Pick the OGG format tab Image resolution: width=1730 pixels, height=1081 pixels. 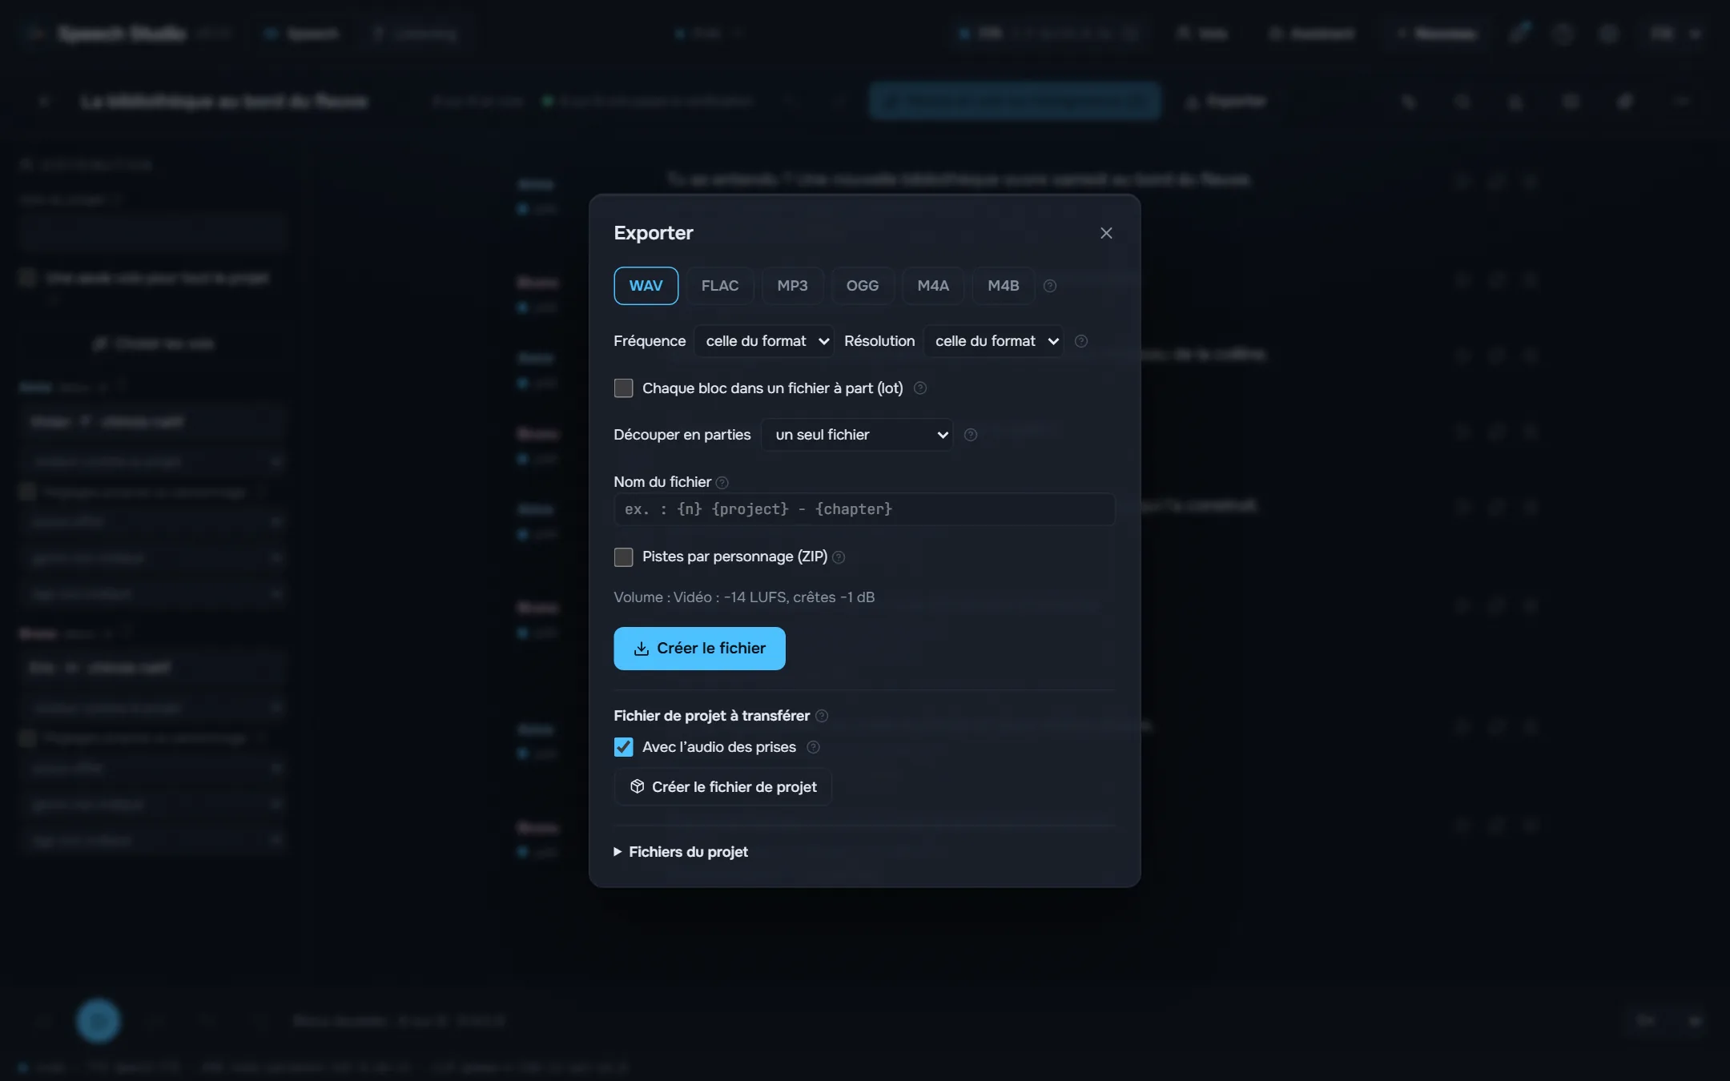click(862, 286)
